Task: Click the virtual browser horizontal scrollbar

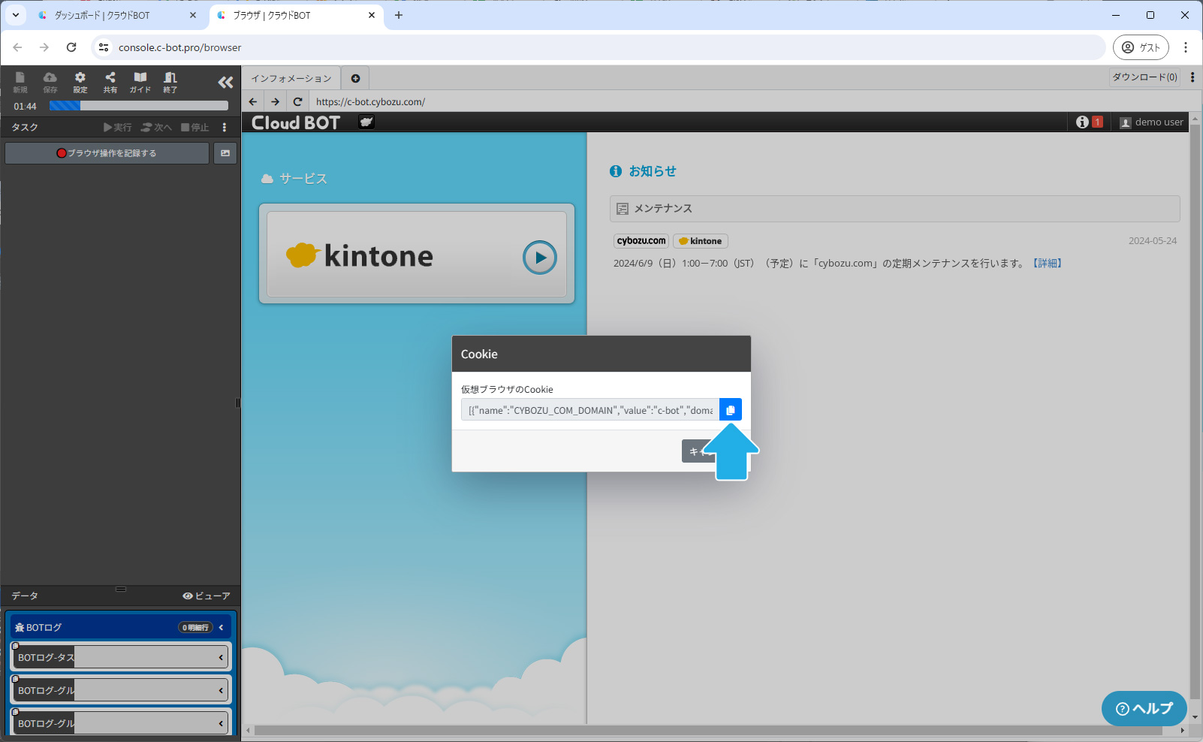Action: [708, 730]
